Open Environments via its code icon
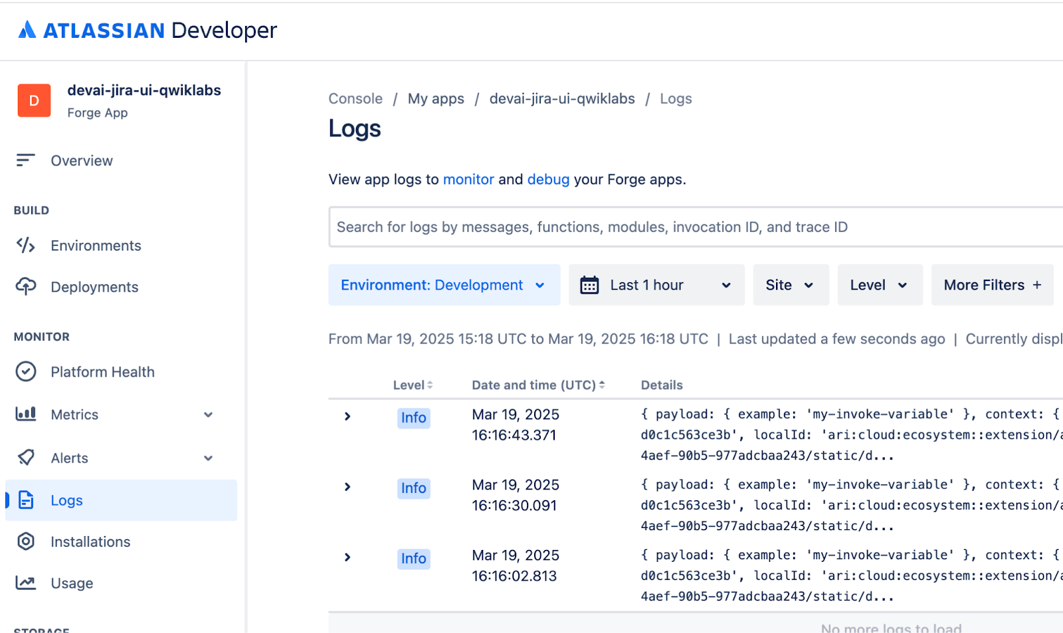Screen dimensions: 1063x633 pyautogui.click(x=26, y=246)
